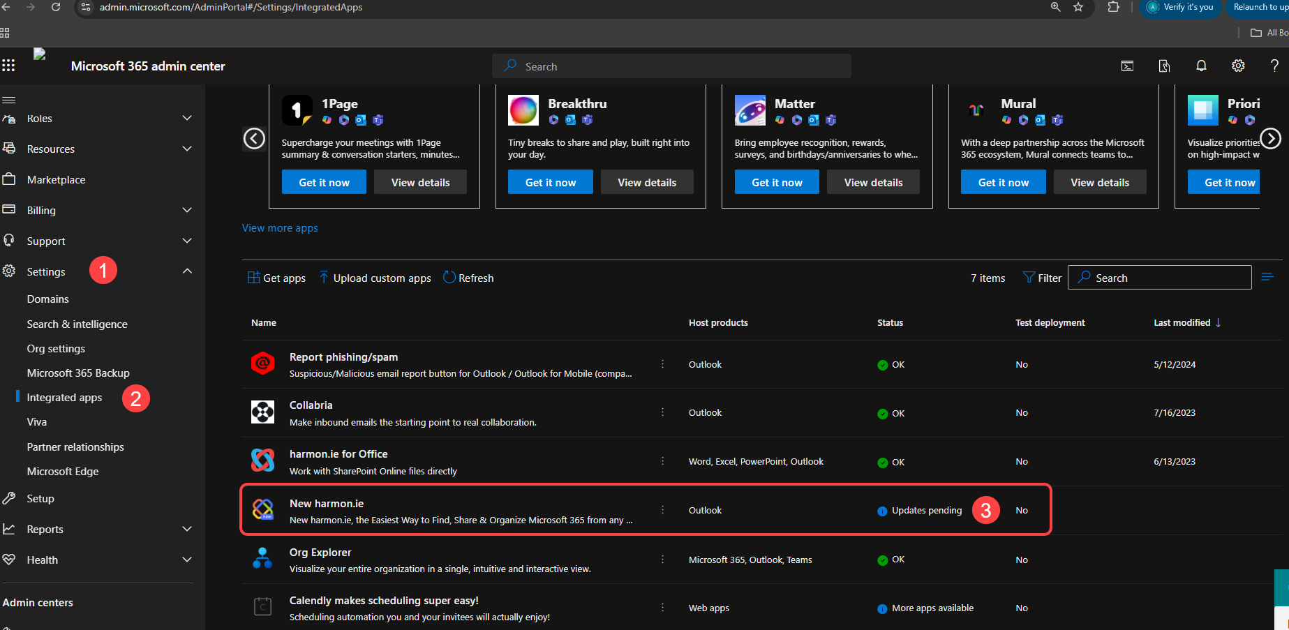
Task: Open more options for Org Explorer row
Action: pyautogui.click(x=662, y=559)
